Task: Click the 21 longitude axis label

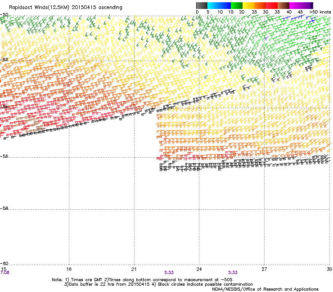Action: [134, 269]
